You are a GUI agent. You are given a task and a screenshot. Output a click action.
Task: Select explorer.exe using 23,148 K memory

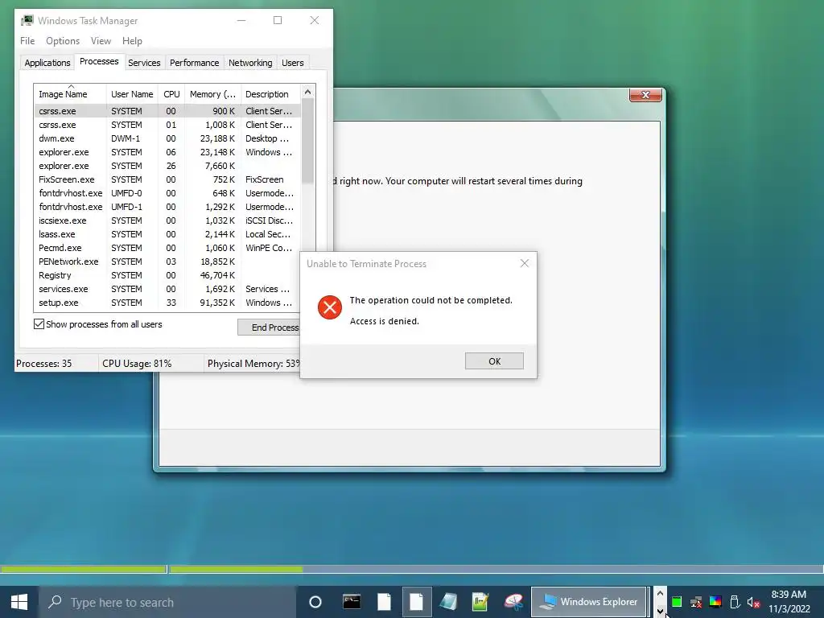coord(167,152)
